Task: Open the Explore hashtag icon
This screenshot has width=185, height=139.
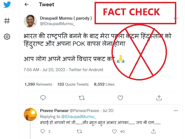Action: [x=7, y=21]
